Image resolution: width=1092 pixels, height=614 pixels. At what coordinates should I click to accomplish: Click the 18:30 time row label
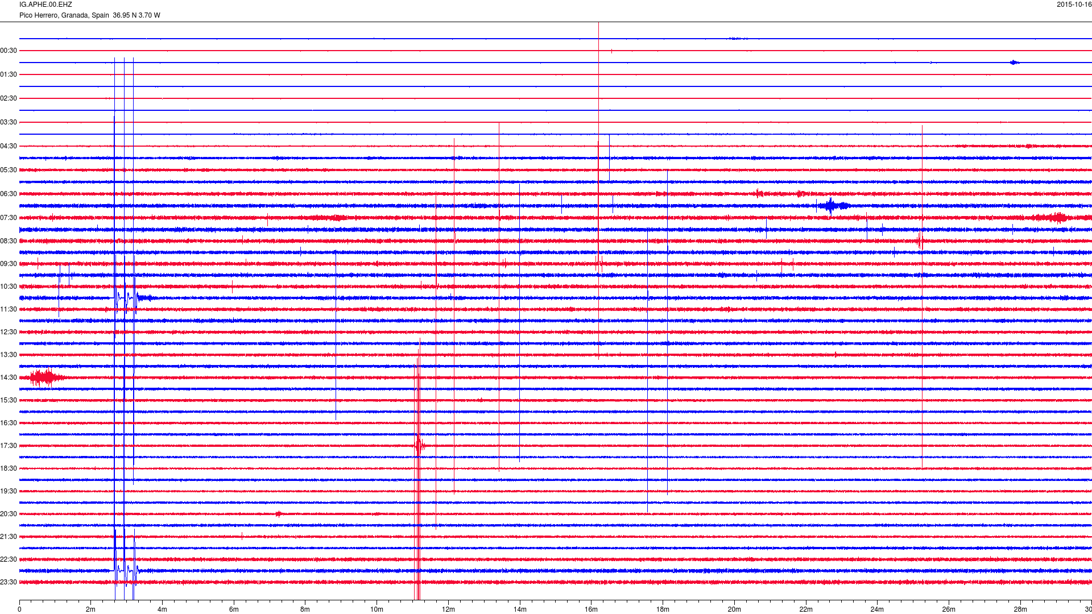click(9, 468)
